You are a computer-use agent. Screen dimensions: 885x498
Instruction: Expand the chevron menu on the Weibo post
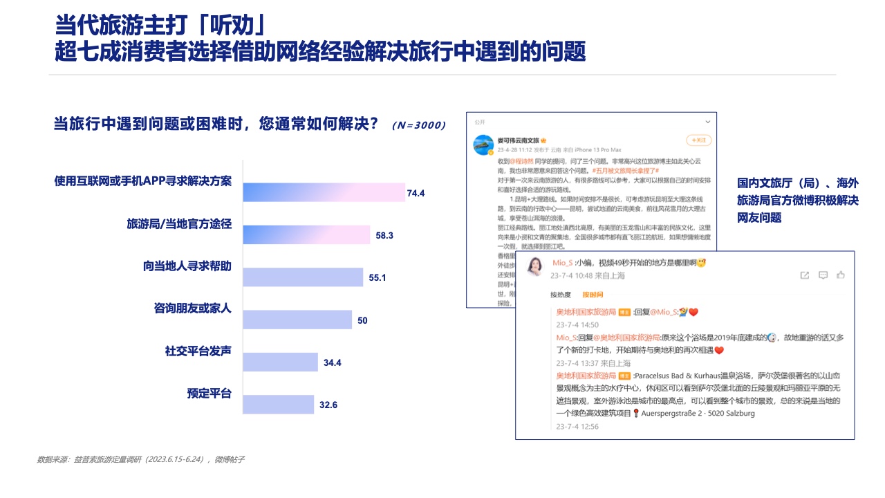tap(707, 122)
